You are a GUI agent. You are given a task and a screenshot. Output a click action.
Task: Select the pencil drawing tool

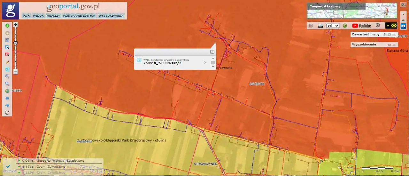tap(7, 62)
